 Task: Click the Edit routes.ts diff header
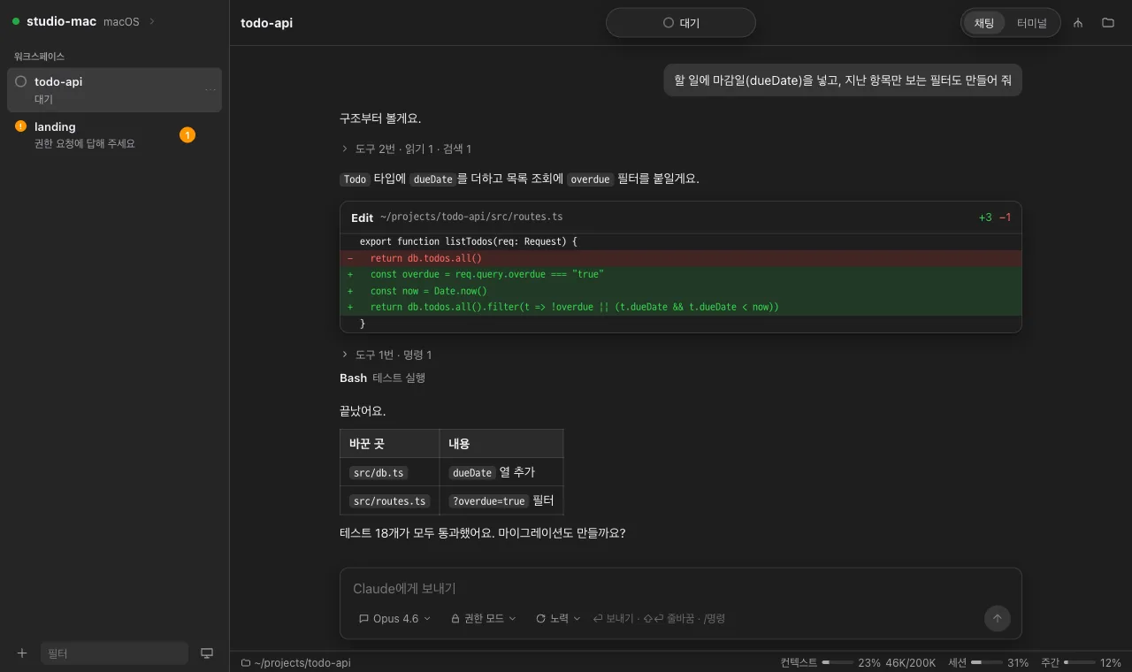[x=681, y=217]
